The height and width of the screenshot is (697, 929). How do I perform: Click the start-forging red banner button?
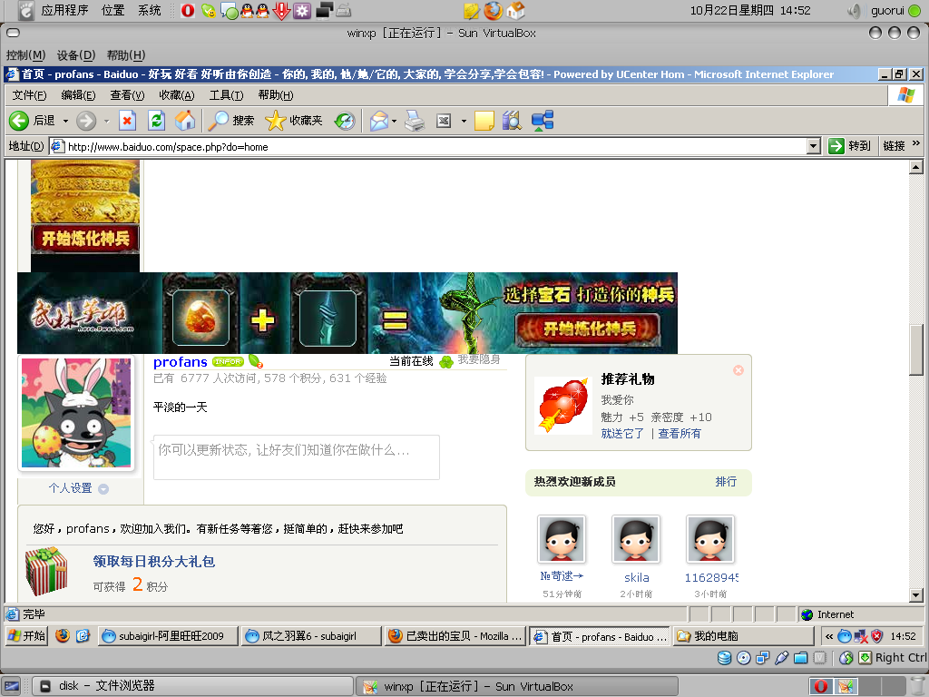click(588, 329)
